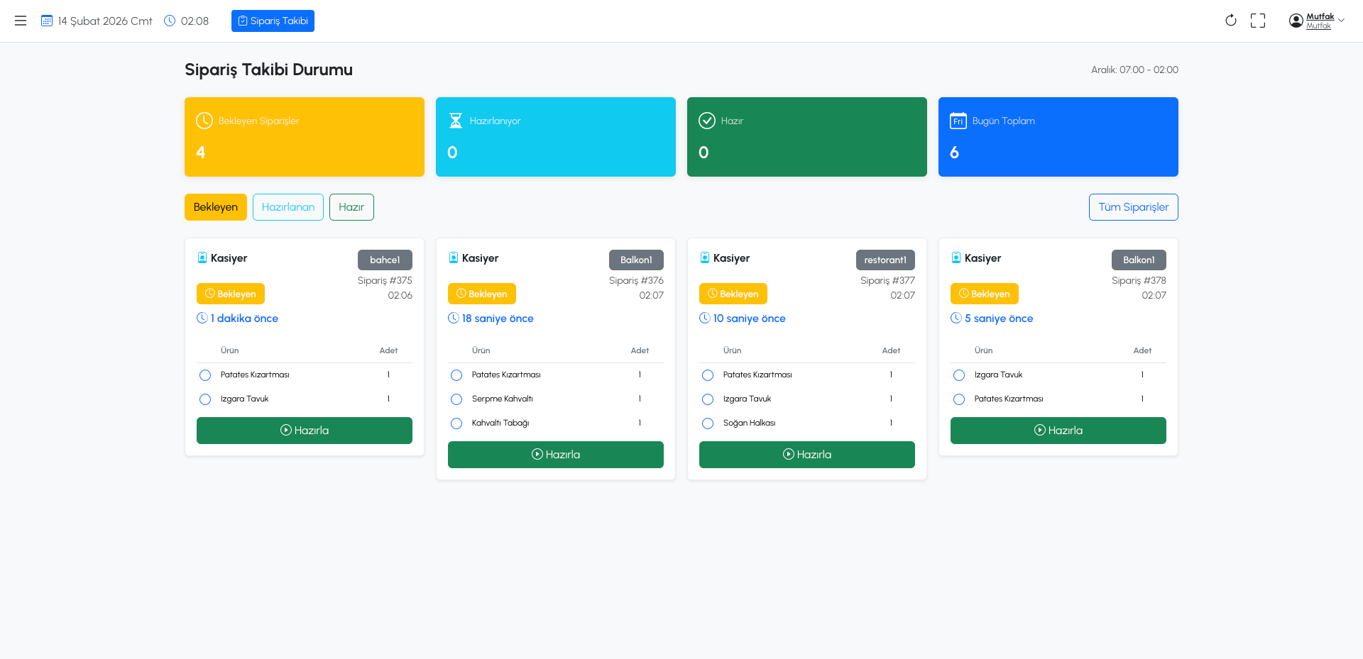Click the calendar icon beside the date
The height and width of the screenshot is (659, 1363).
click(47, 21)
